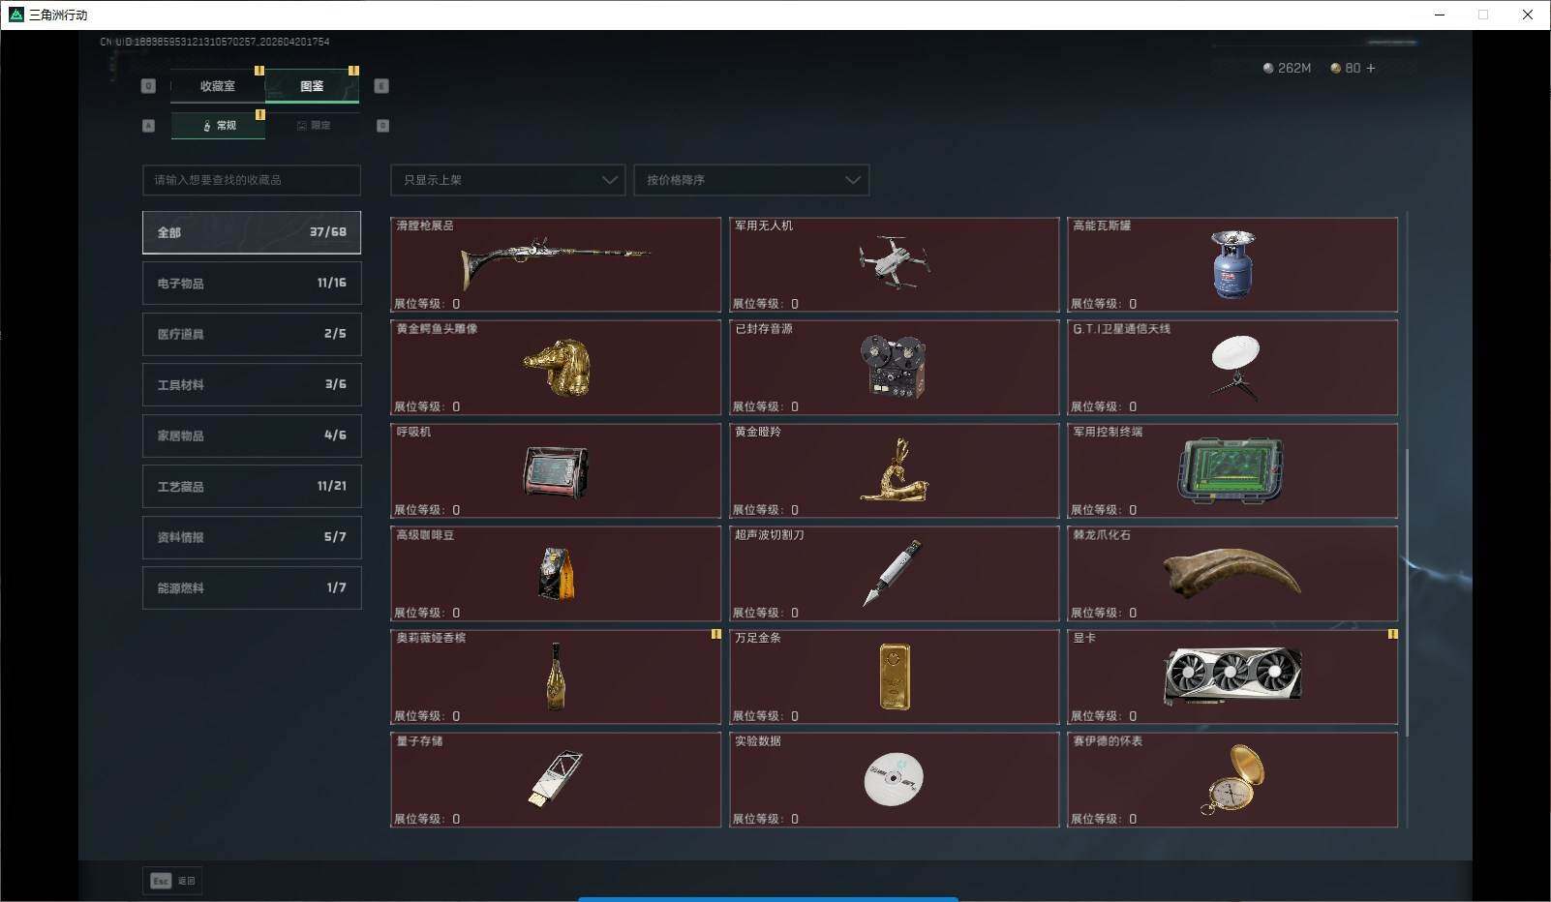The width and height of the screenshot is (1551, 902).
Task: Click the D key hint icon
Action: (382, 126)
